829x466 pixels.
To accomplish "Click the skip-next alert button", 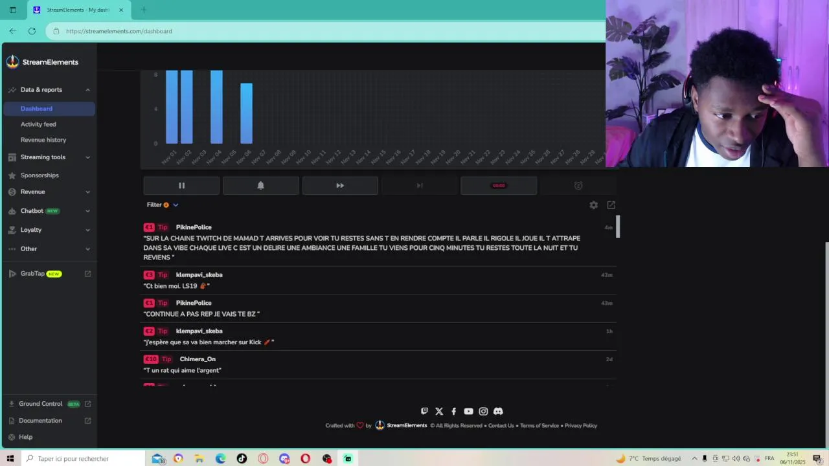I will click(x=420, y=186).
